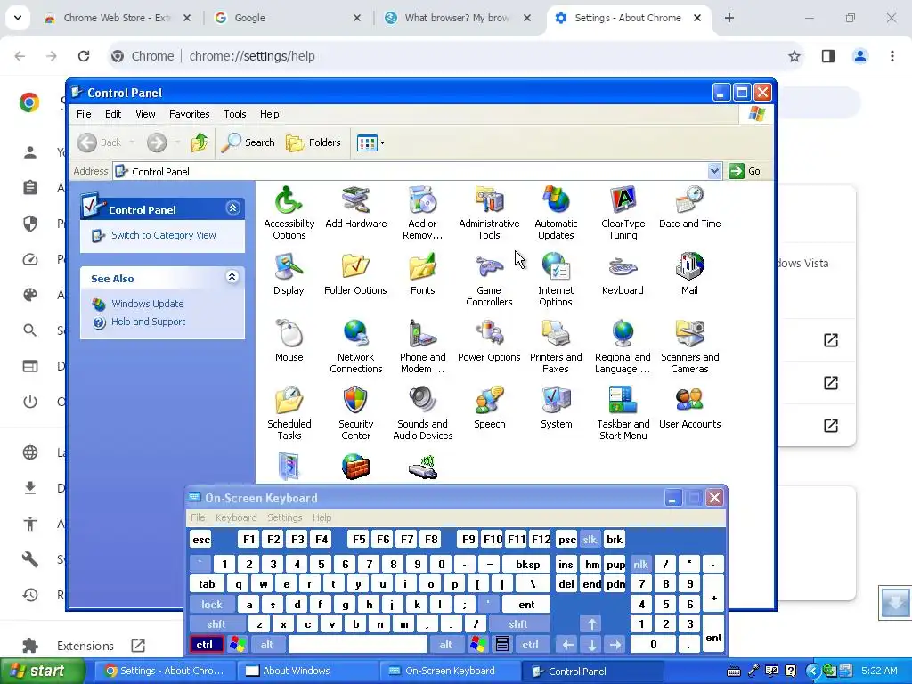Open the Windows Firewall brick wall icon
912x684 pixels.
(355, 467)
